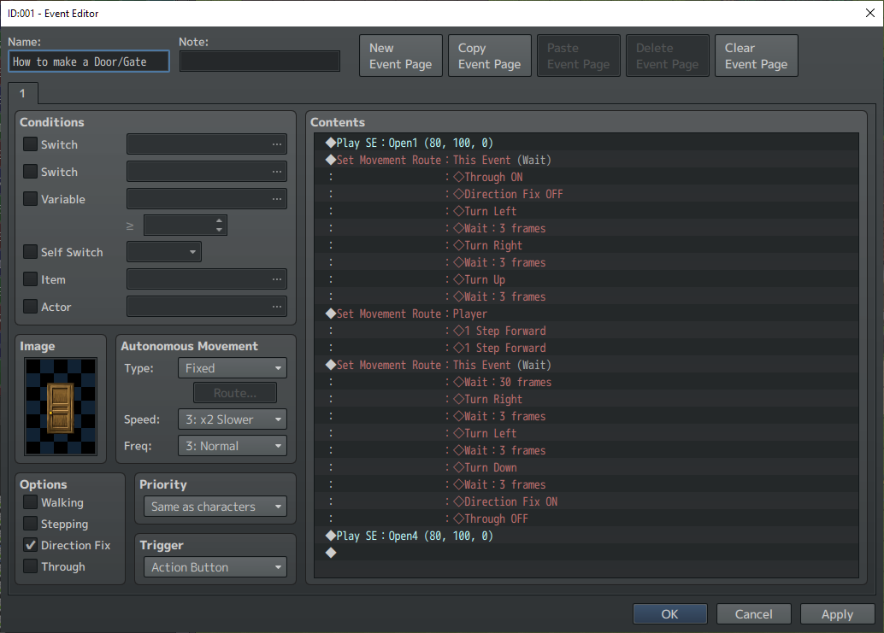Create a New Event Page
The height and width of the screenshot is (633, 884).
pos(401,56)
